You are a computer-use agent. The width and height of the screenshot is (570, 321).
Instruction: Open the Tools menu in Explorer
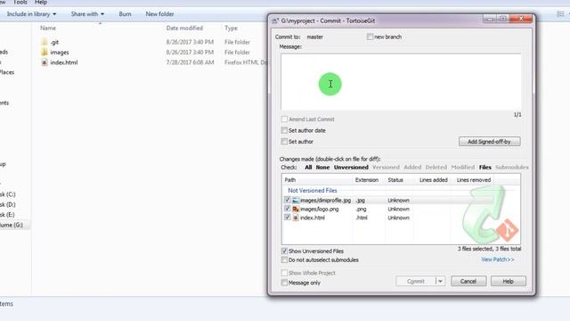(x=20, y=3)
